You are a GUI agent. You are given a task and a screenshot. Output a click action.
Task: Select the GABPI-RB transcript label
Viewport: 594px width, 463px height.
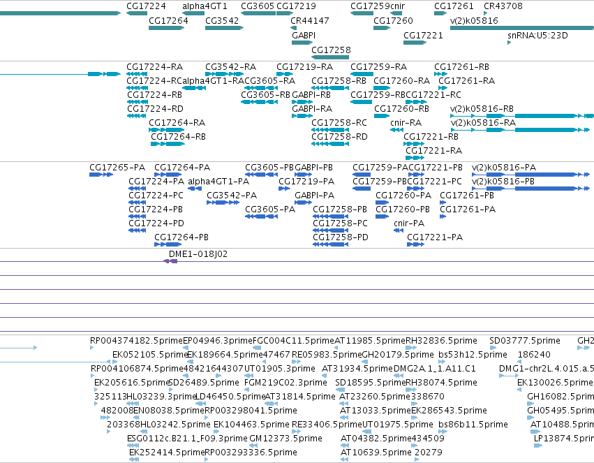point(311,95)
